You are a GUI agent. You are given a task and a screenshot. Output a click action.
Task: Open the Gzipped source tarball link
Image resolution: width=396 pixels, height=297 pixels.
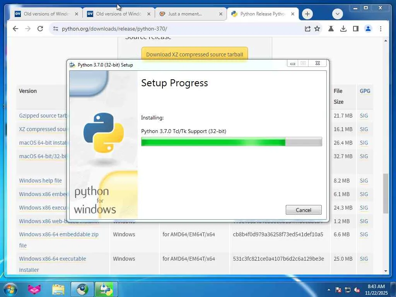pyautogui.click(x=43, y=116)
